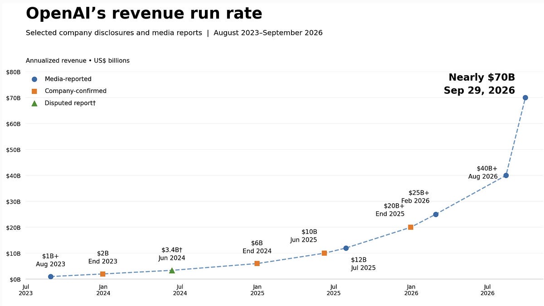
Task: Select the Feb 2026 $25B+ circle data point
Action: click(x=436, y=214)
